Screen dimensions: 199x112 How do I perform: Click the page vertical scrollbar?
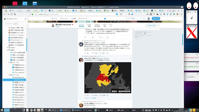pos(183,40)
